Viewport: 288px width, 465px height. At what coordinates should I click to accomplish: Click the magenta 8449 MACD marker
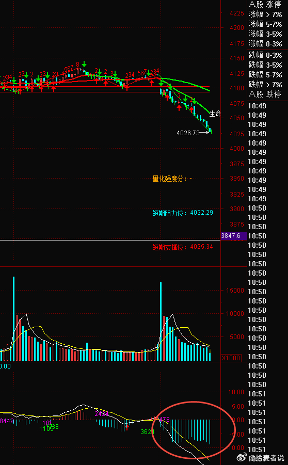click(x=7, y=421)
